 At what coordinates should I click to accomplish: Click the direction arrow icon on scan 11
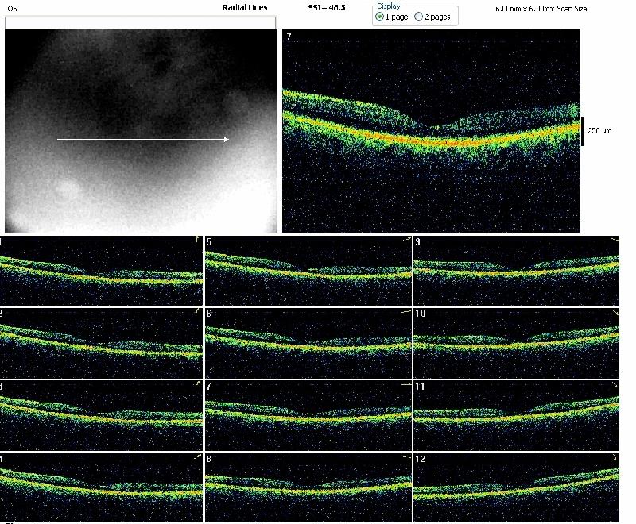point(614,385)
